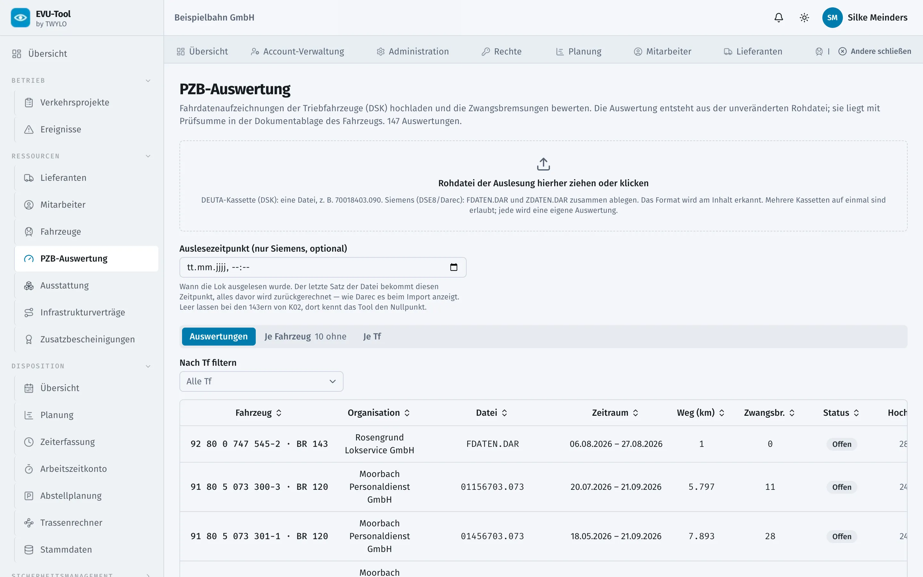Viewport: 923px width, 577px height.
Task: Click the EVU-Tool eye logo
Action: [x=20, y=18]
